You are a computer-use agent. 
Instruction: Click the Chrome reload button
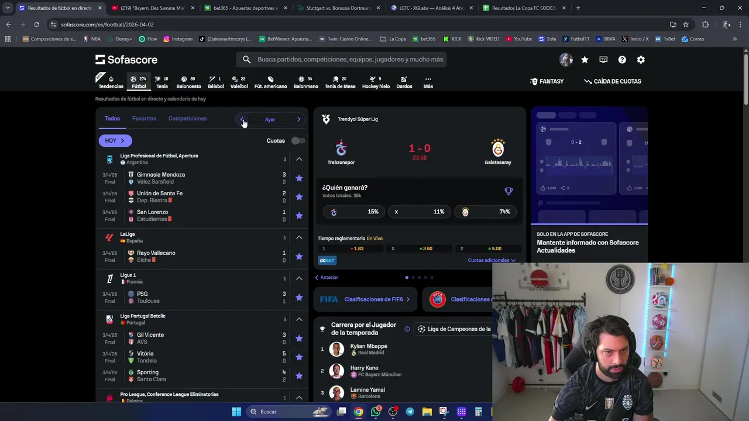[x=36, y=25]
